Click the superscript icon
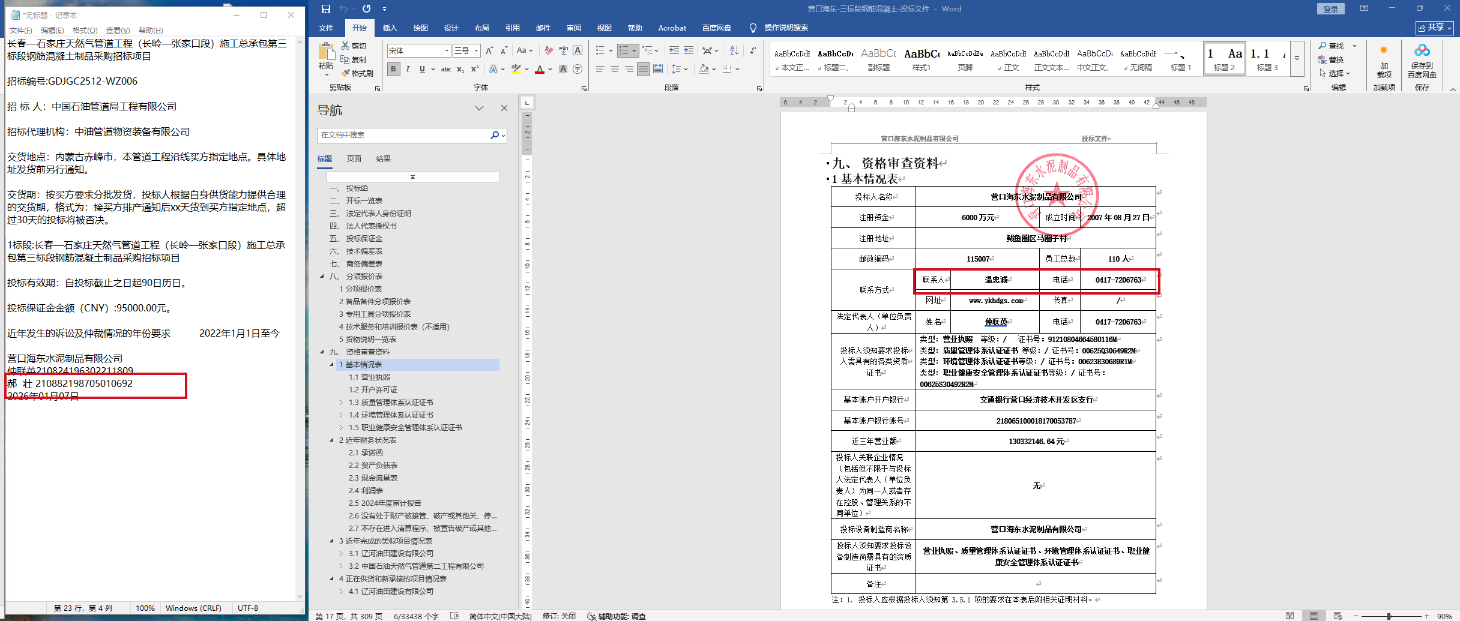This screenshot has width=1460, height=621. [x=474, y=69]
